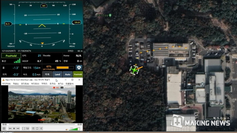Image resolution: width=237 pixels, height=133 pixels.
Task: Switch the drone to Auto mode
Action: click(x=68, y=75)
